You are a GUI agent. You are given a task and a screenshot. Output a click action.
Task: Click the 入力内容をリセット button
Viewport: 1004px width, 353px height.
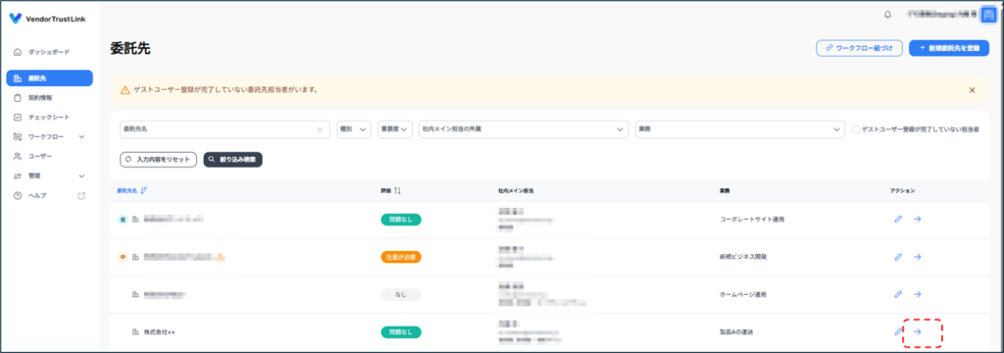[x=158, y=159]
